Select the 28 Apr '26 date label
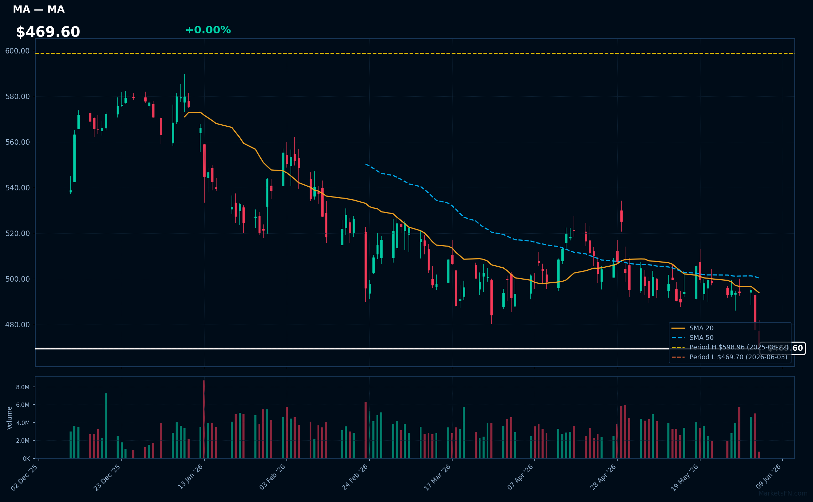813x502 pixels. [x=603, y=477]
